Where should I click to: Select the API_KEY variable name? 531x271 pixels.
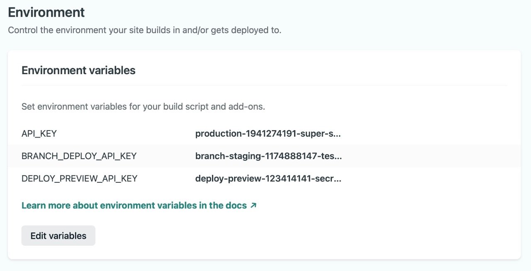39,133
